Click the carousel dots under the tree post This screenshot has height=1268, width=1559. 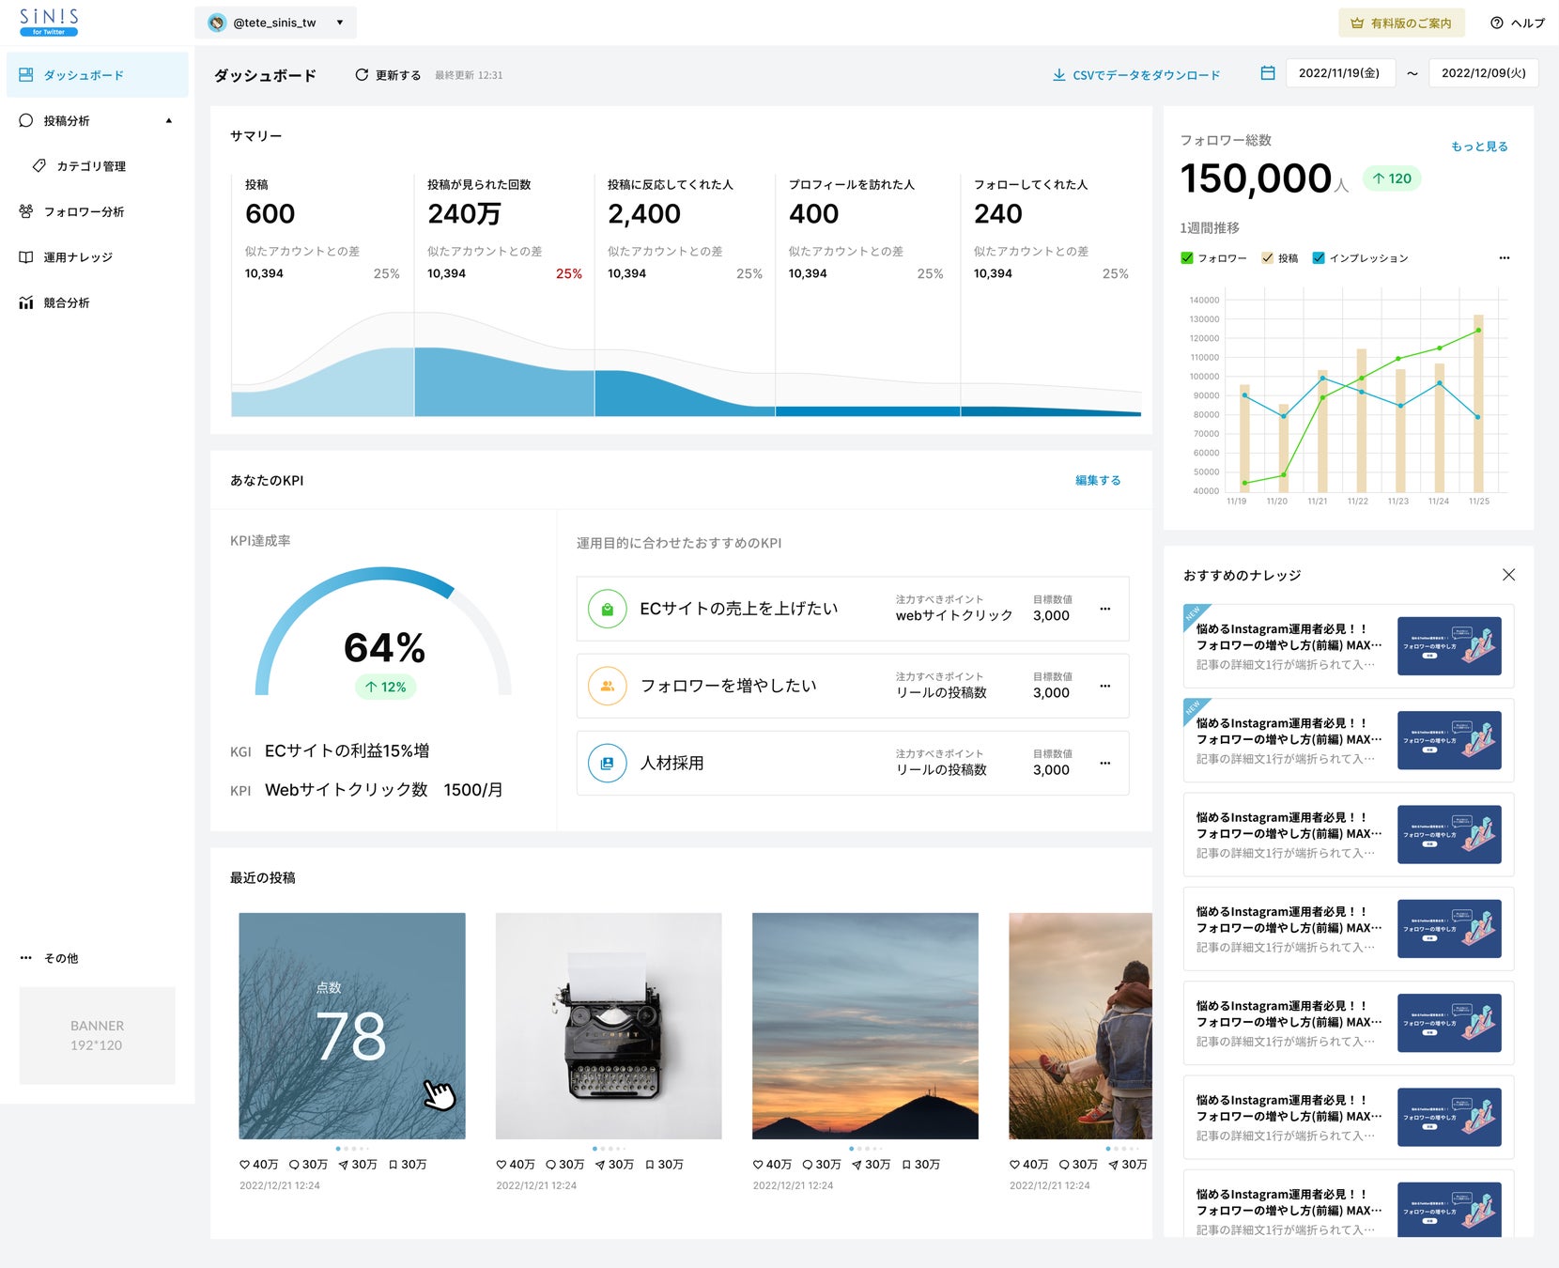click(x=352, y=1149)
